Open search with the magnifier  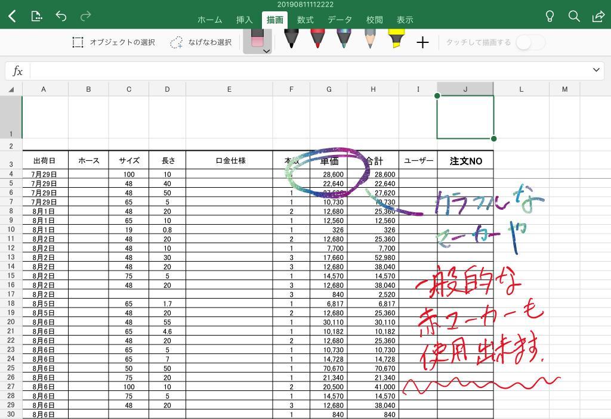[574, 17]
